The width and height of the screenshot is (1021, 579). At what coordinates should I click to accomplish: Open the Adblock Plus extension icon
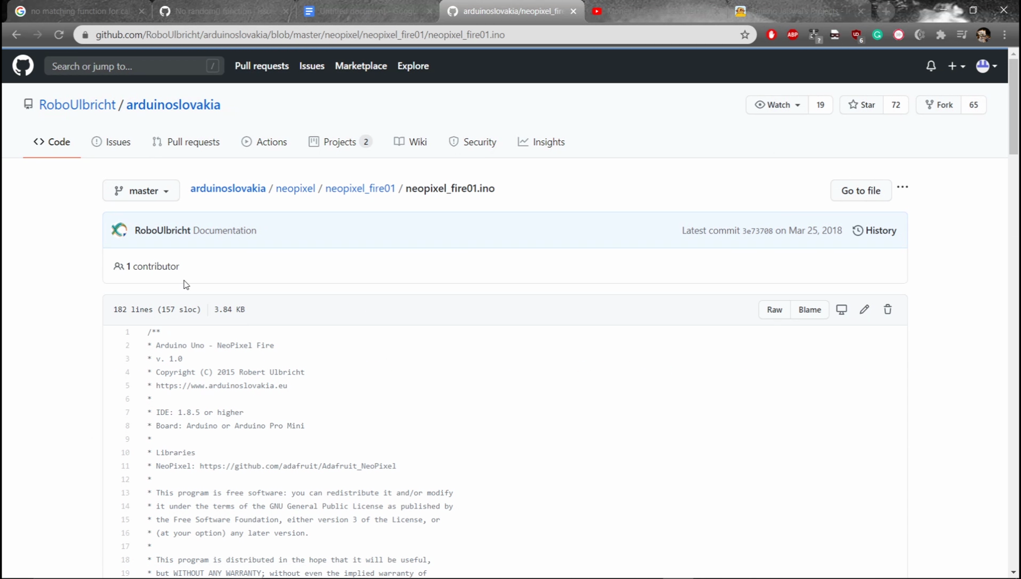pyautogui.click(x=792, y=35)
